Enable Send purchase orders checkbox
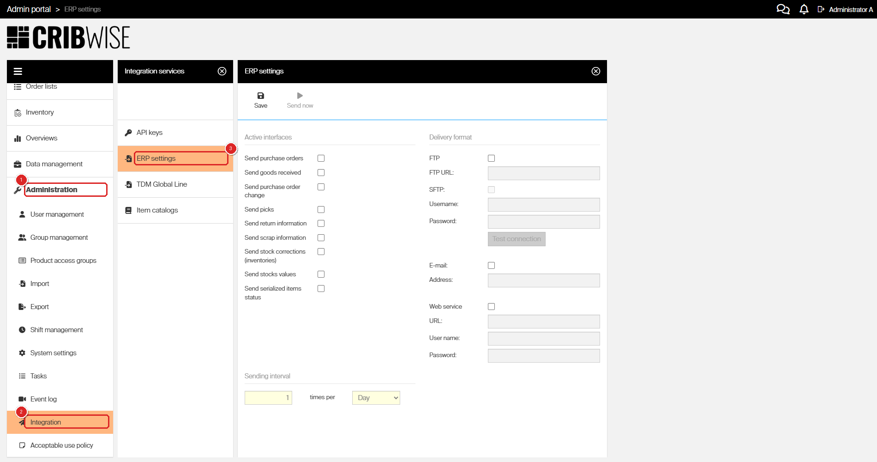877x462 pixels. click(x=321, y=158)
